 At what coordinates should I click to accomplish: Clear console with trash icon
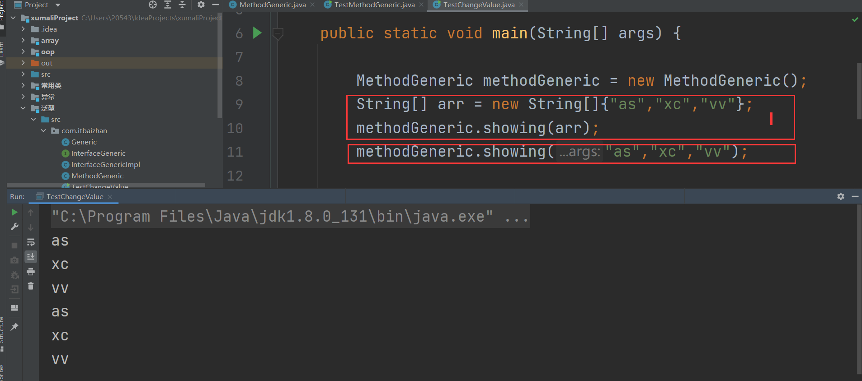pos(31,286)
